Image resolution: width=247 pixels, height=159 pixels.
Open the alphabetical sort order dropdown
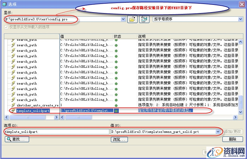pyautogui.click(x=240, y=19)
